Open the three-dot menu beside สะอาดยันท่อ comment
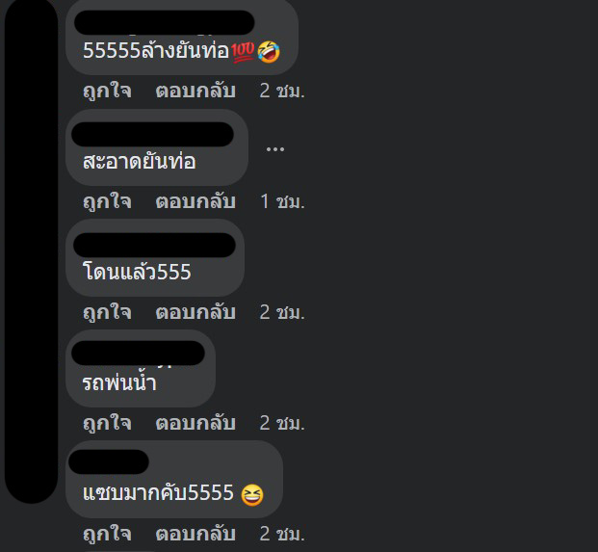 click(x=275, y=149)
